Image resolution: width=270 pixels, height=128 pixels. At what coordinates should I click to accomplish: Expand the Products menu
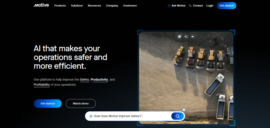[60, 6]
